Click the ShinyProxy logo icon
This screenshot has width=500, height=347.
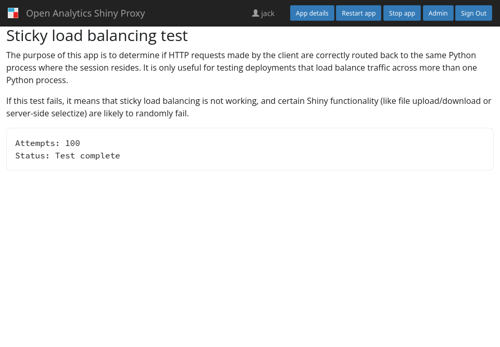click(13, 13)
